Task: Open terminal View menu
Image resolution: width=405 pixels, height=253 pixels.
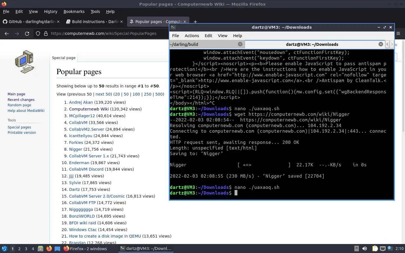Action: [222, 36]
